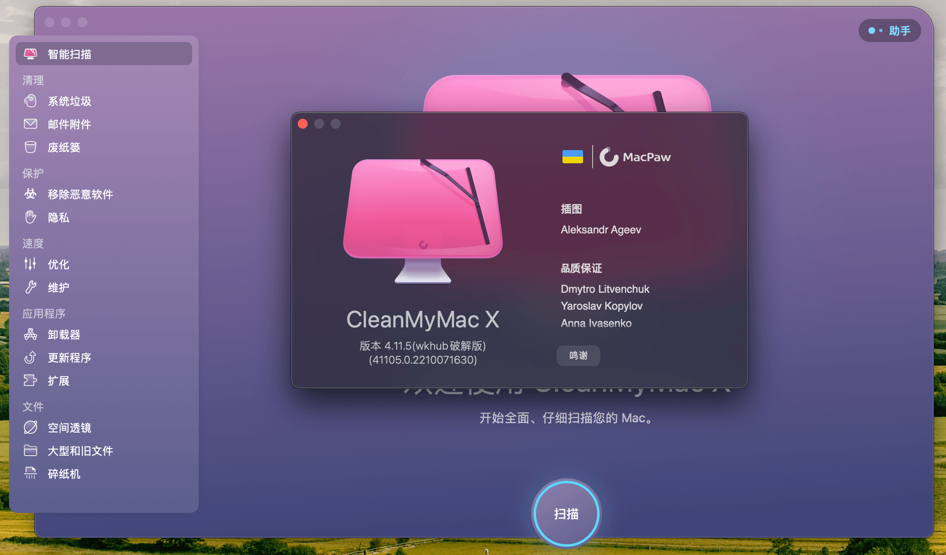Select 卸载器 in the sidebar
The height and width of the screenshot is (555, 946).
pyautogui.click(x=104, y=334)
